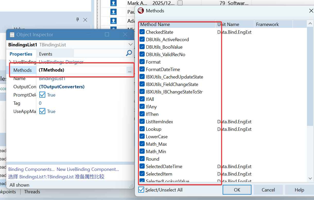Switch to the Events tab
Viewport: 314px width, 200px height.
coord(46,54)
